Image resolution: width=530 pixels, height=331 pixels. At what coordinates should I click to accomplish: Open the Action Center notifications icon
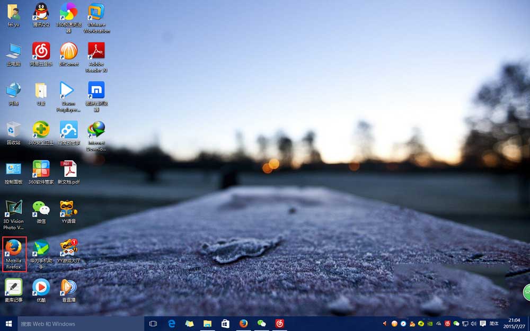(483, 324)
